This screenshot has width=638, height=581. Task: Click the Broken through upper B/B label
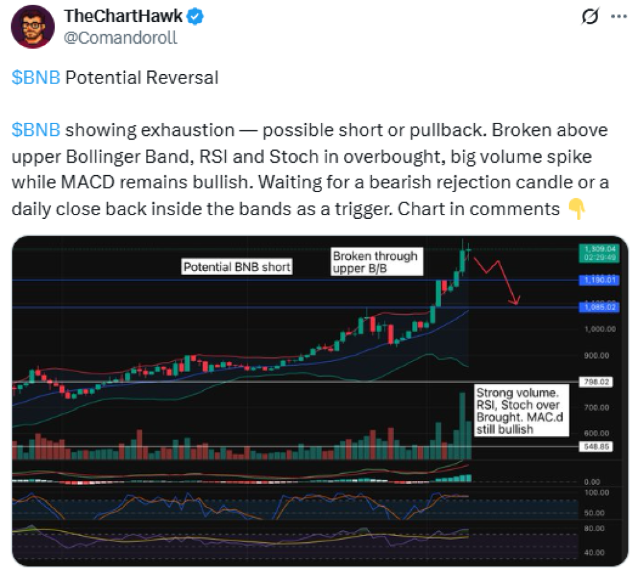pos(376,262)
